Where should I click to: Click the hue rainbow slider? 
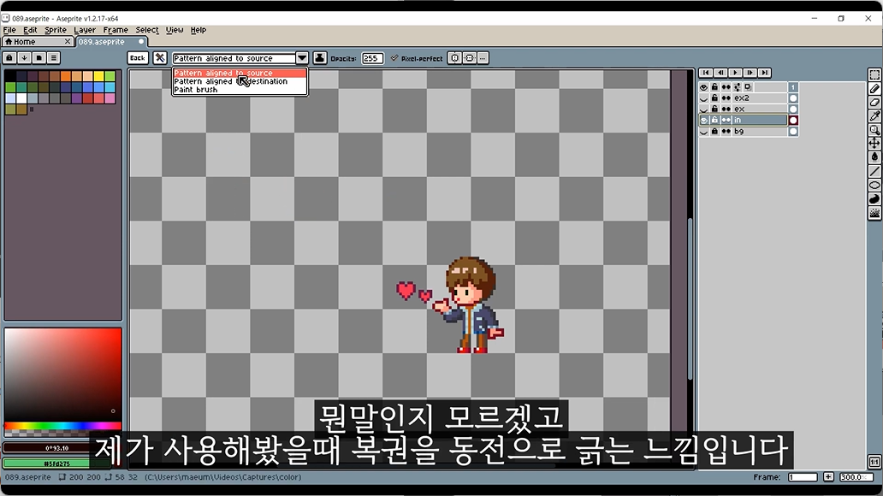coord(62,426)
